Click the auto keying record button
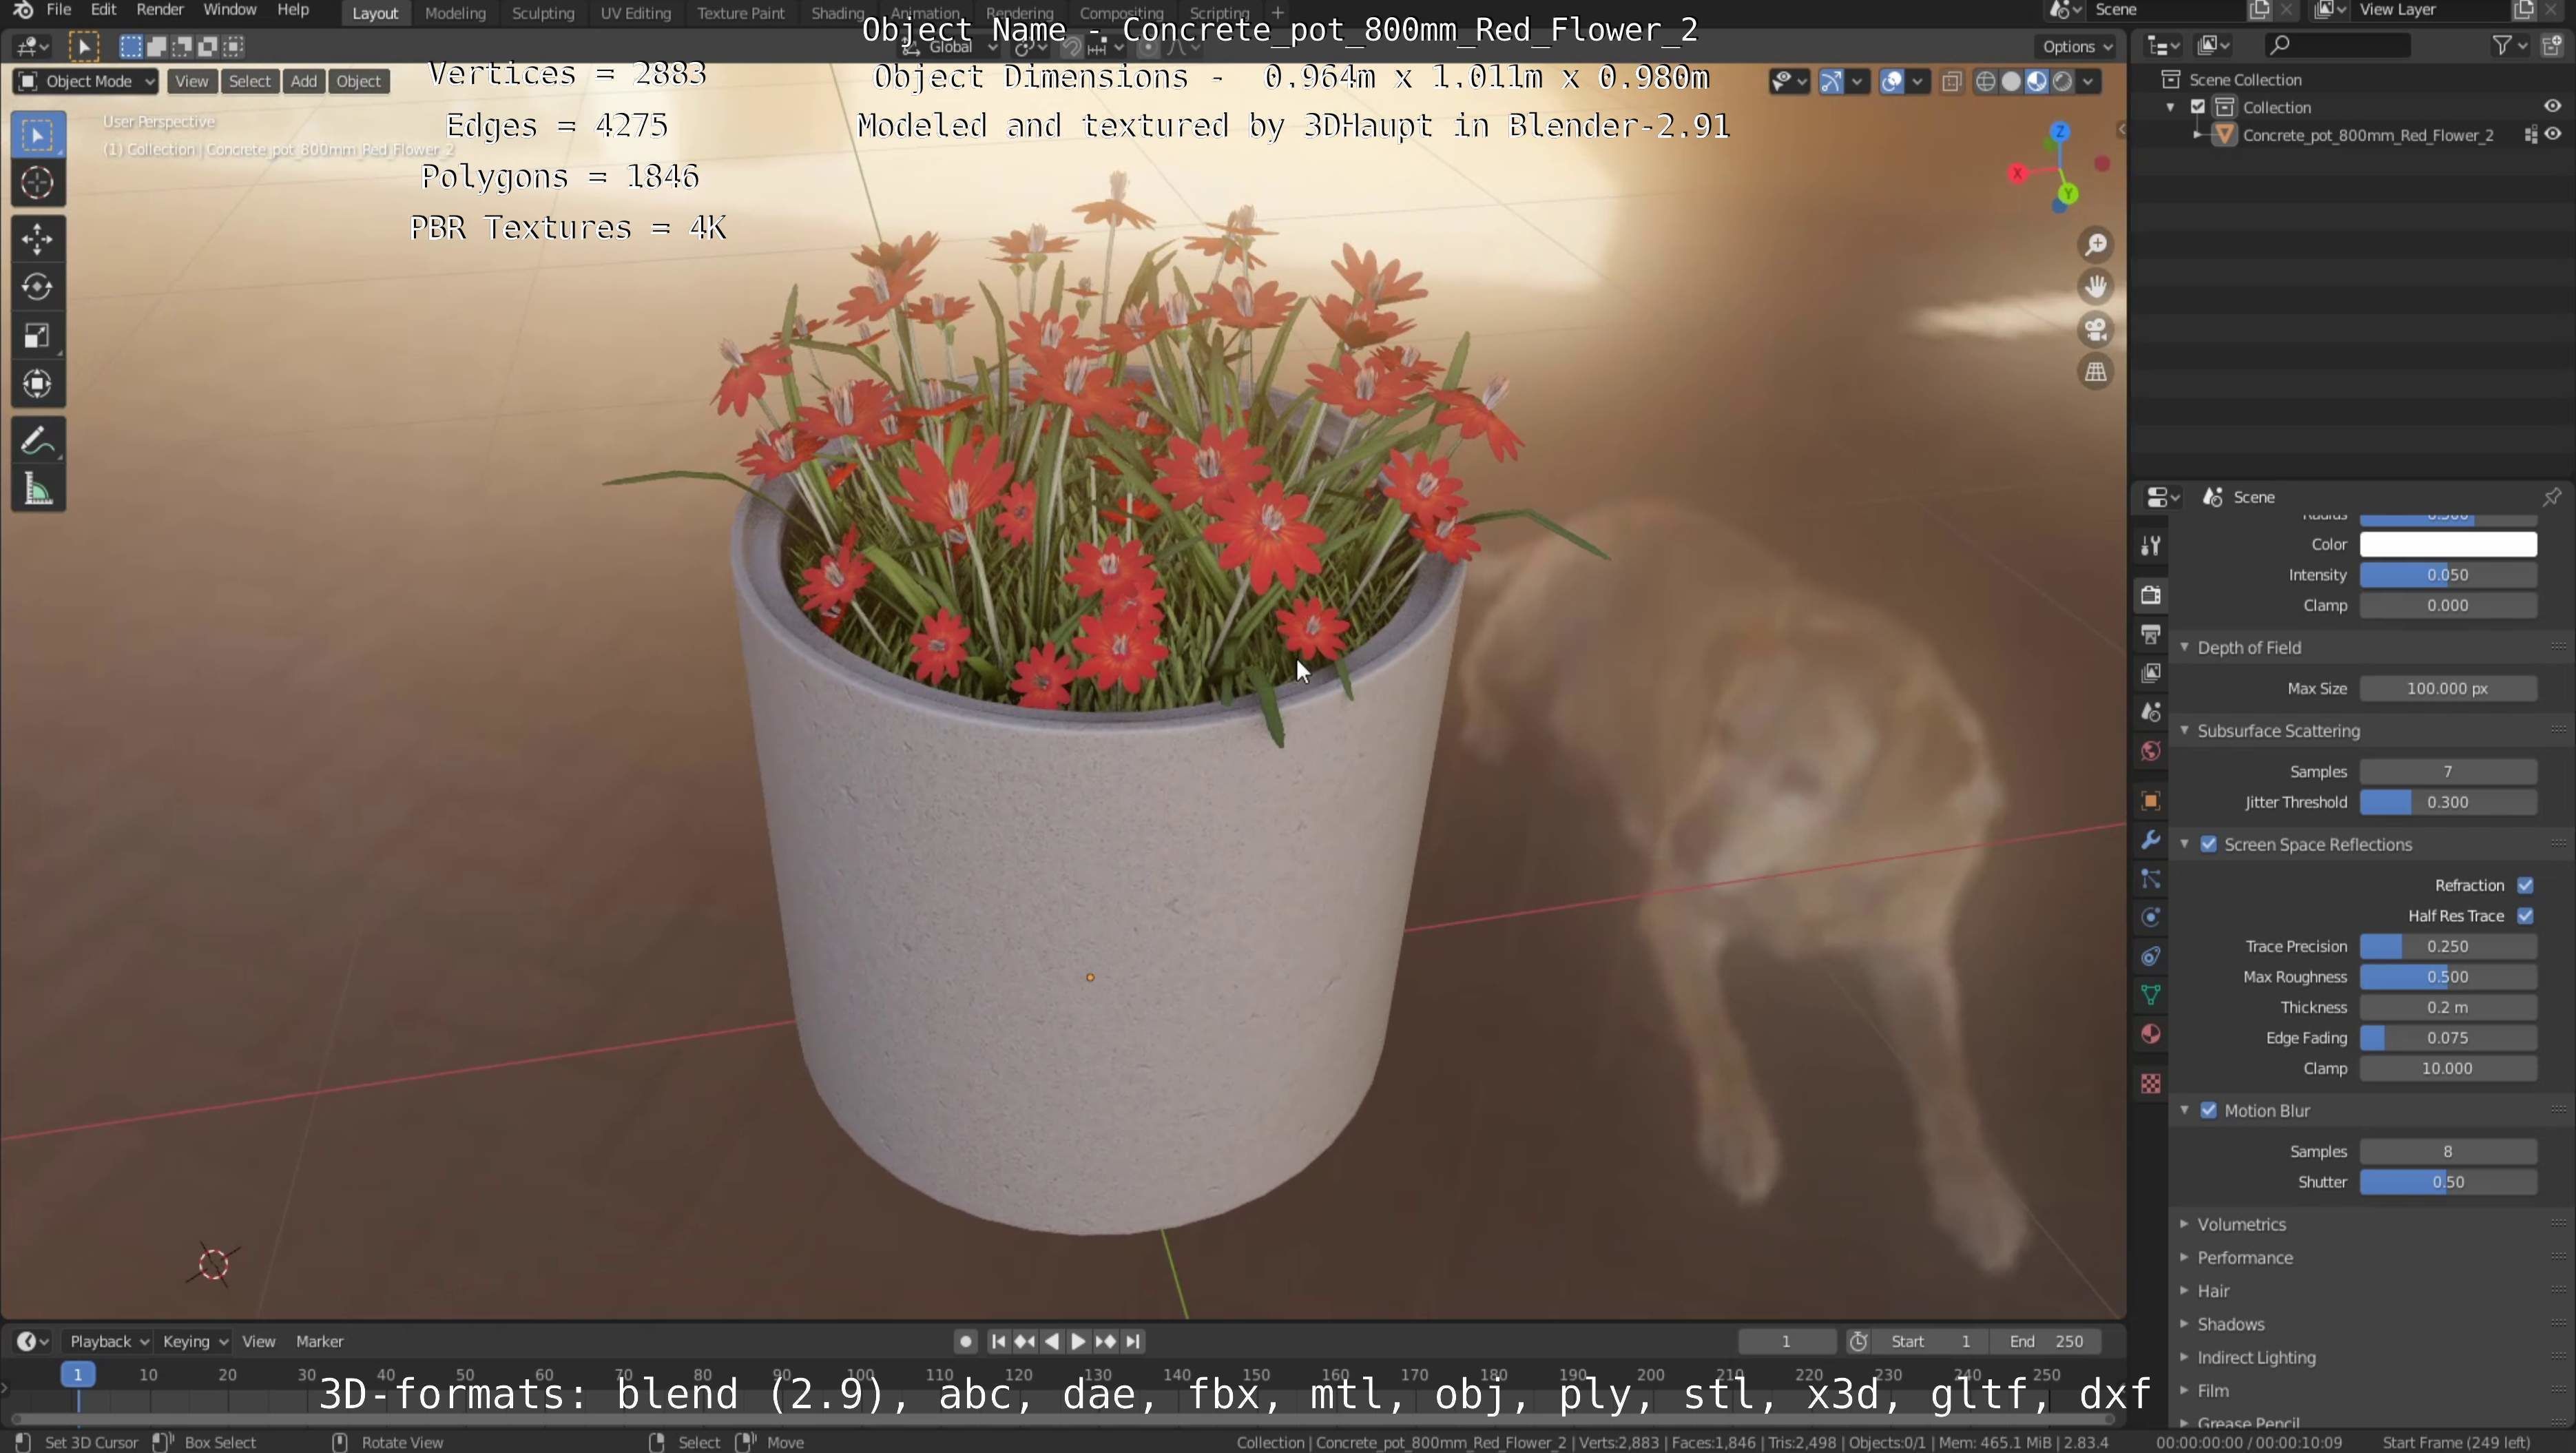This screenshot has width=2576, height=1453. click(x=964, y=1342)
